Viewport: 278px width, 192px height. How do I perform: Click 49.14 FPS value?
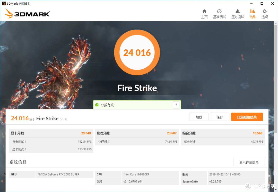click(257, 142)
